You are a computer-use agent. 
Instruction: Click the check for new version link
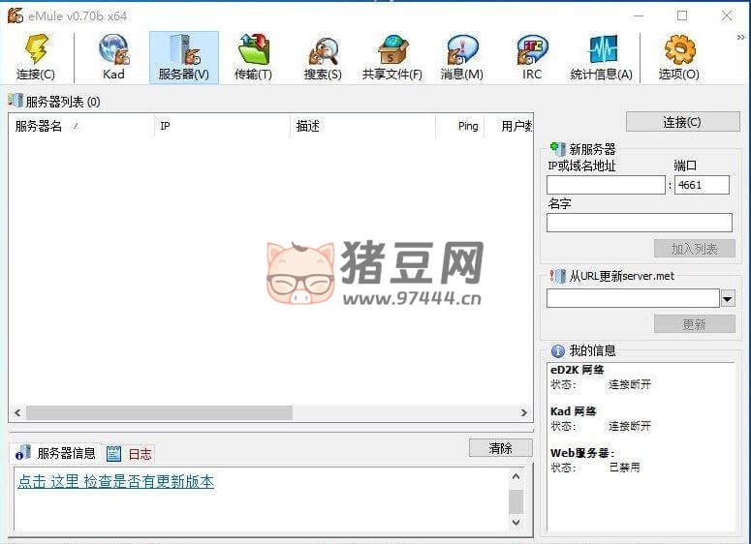115,481
